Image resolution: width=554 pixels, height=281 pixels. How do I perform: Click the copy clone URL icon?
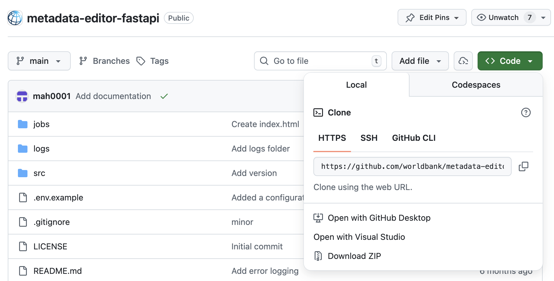pyautogui.click(x=523, y=166)
